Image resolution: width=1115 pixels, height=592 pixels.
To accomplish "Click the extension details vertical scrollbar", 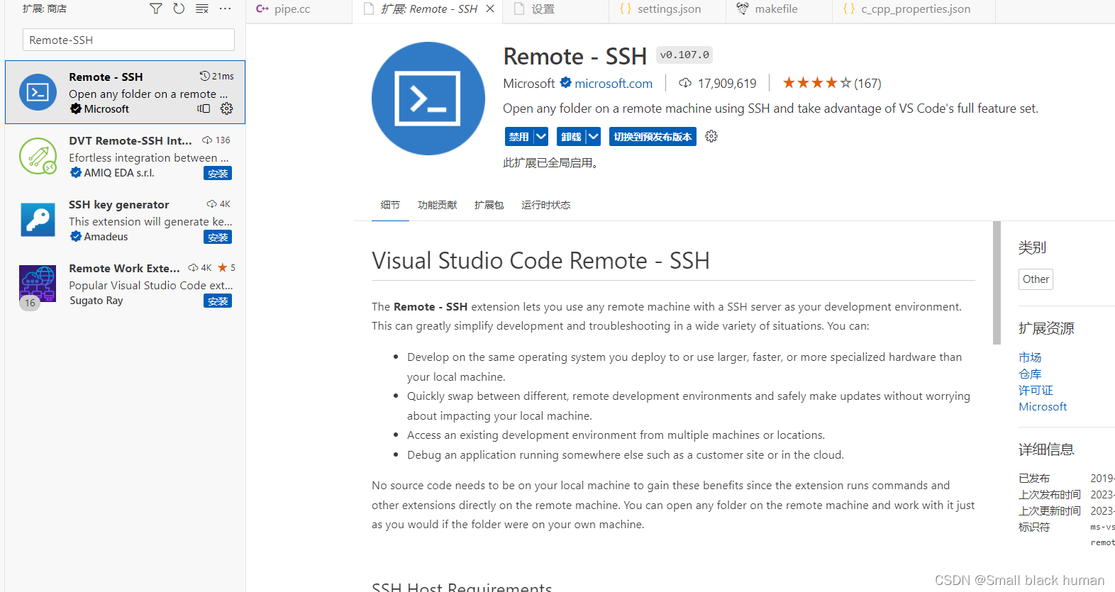I will pyautogui.click(x=997, y=284).
